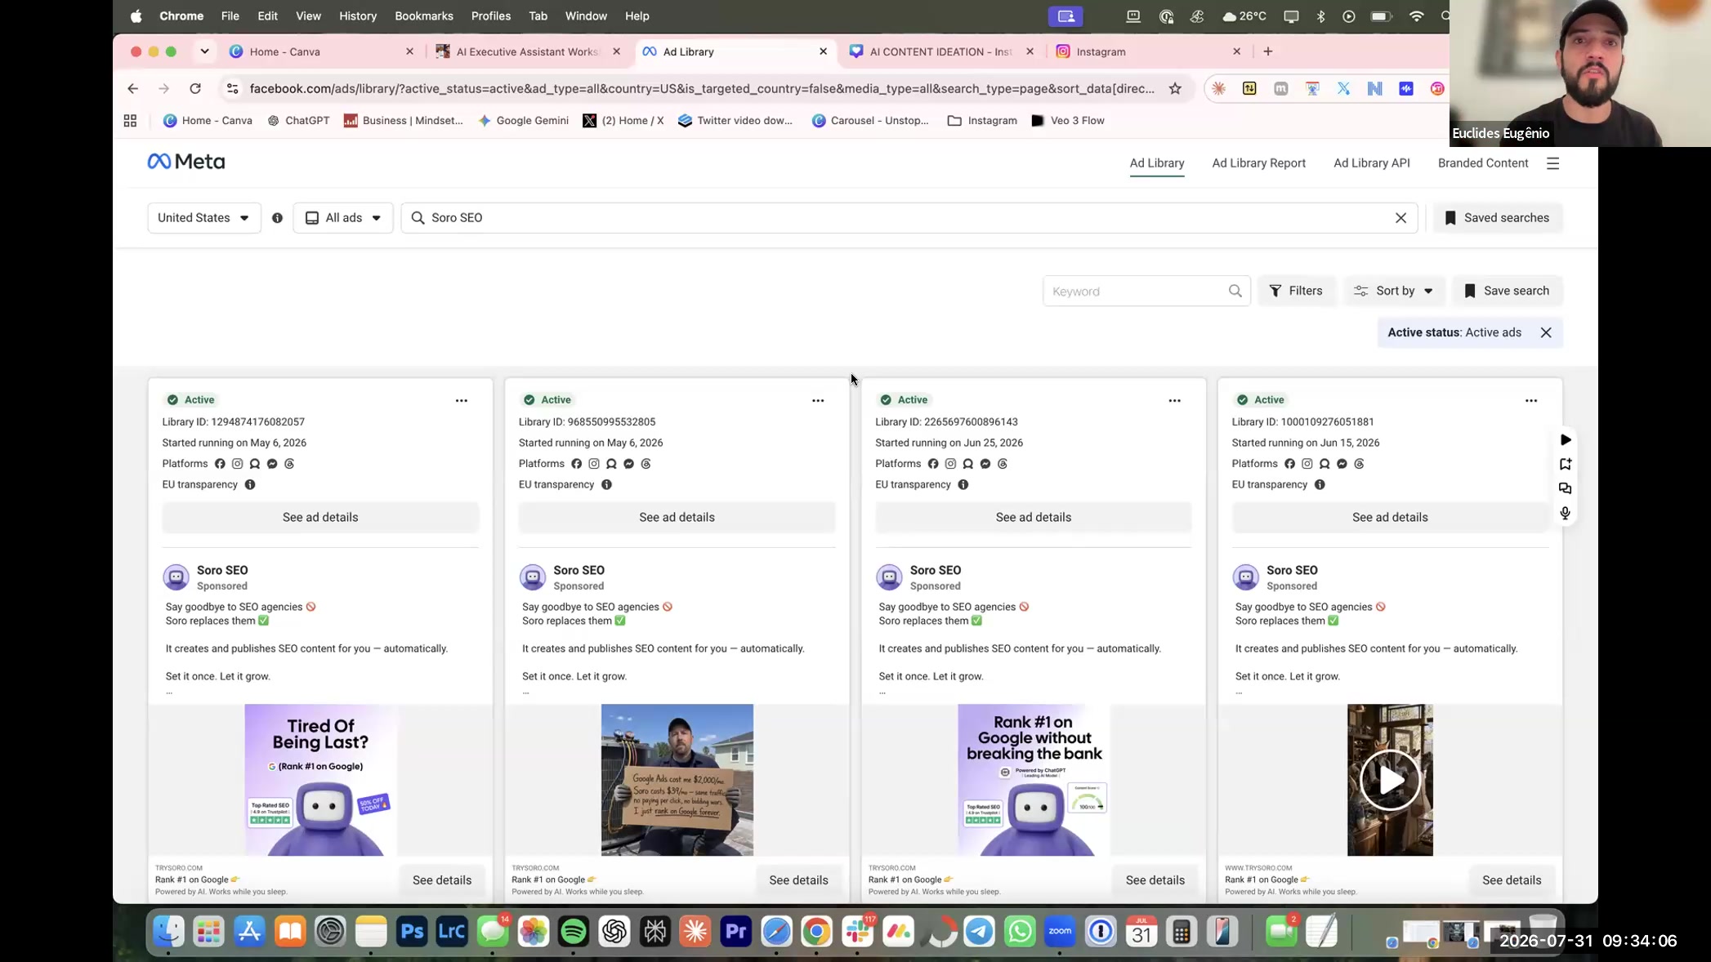
Task: Open Premiere Pro from the Dock
Action: point(735,931)
